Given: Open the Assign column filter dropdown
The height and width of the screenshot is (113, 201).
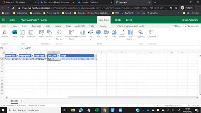Looking at the screenshot, I should [95, 56].
